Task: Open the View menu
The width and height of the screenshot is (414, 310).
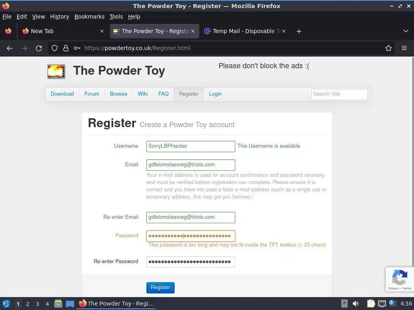Action: tap(38, 17)
